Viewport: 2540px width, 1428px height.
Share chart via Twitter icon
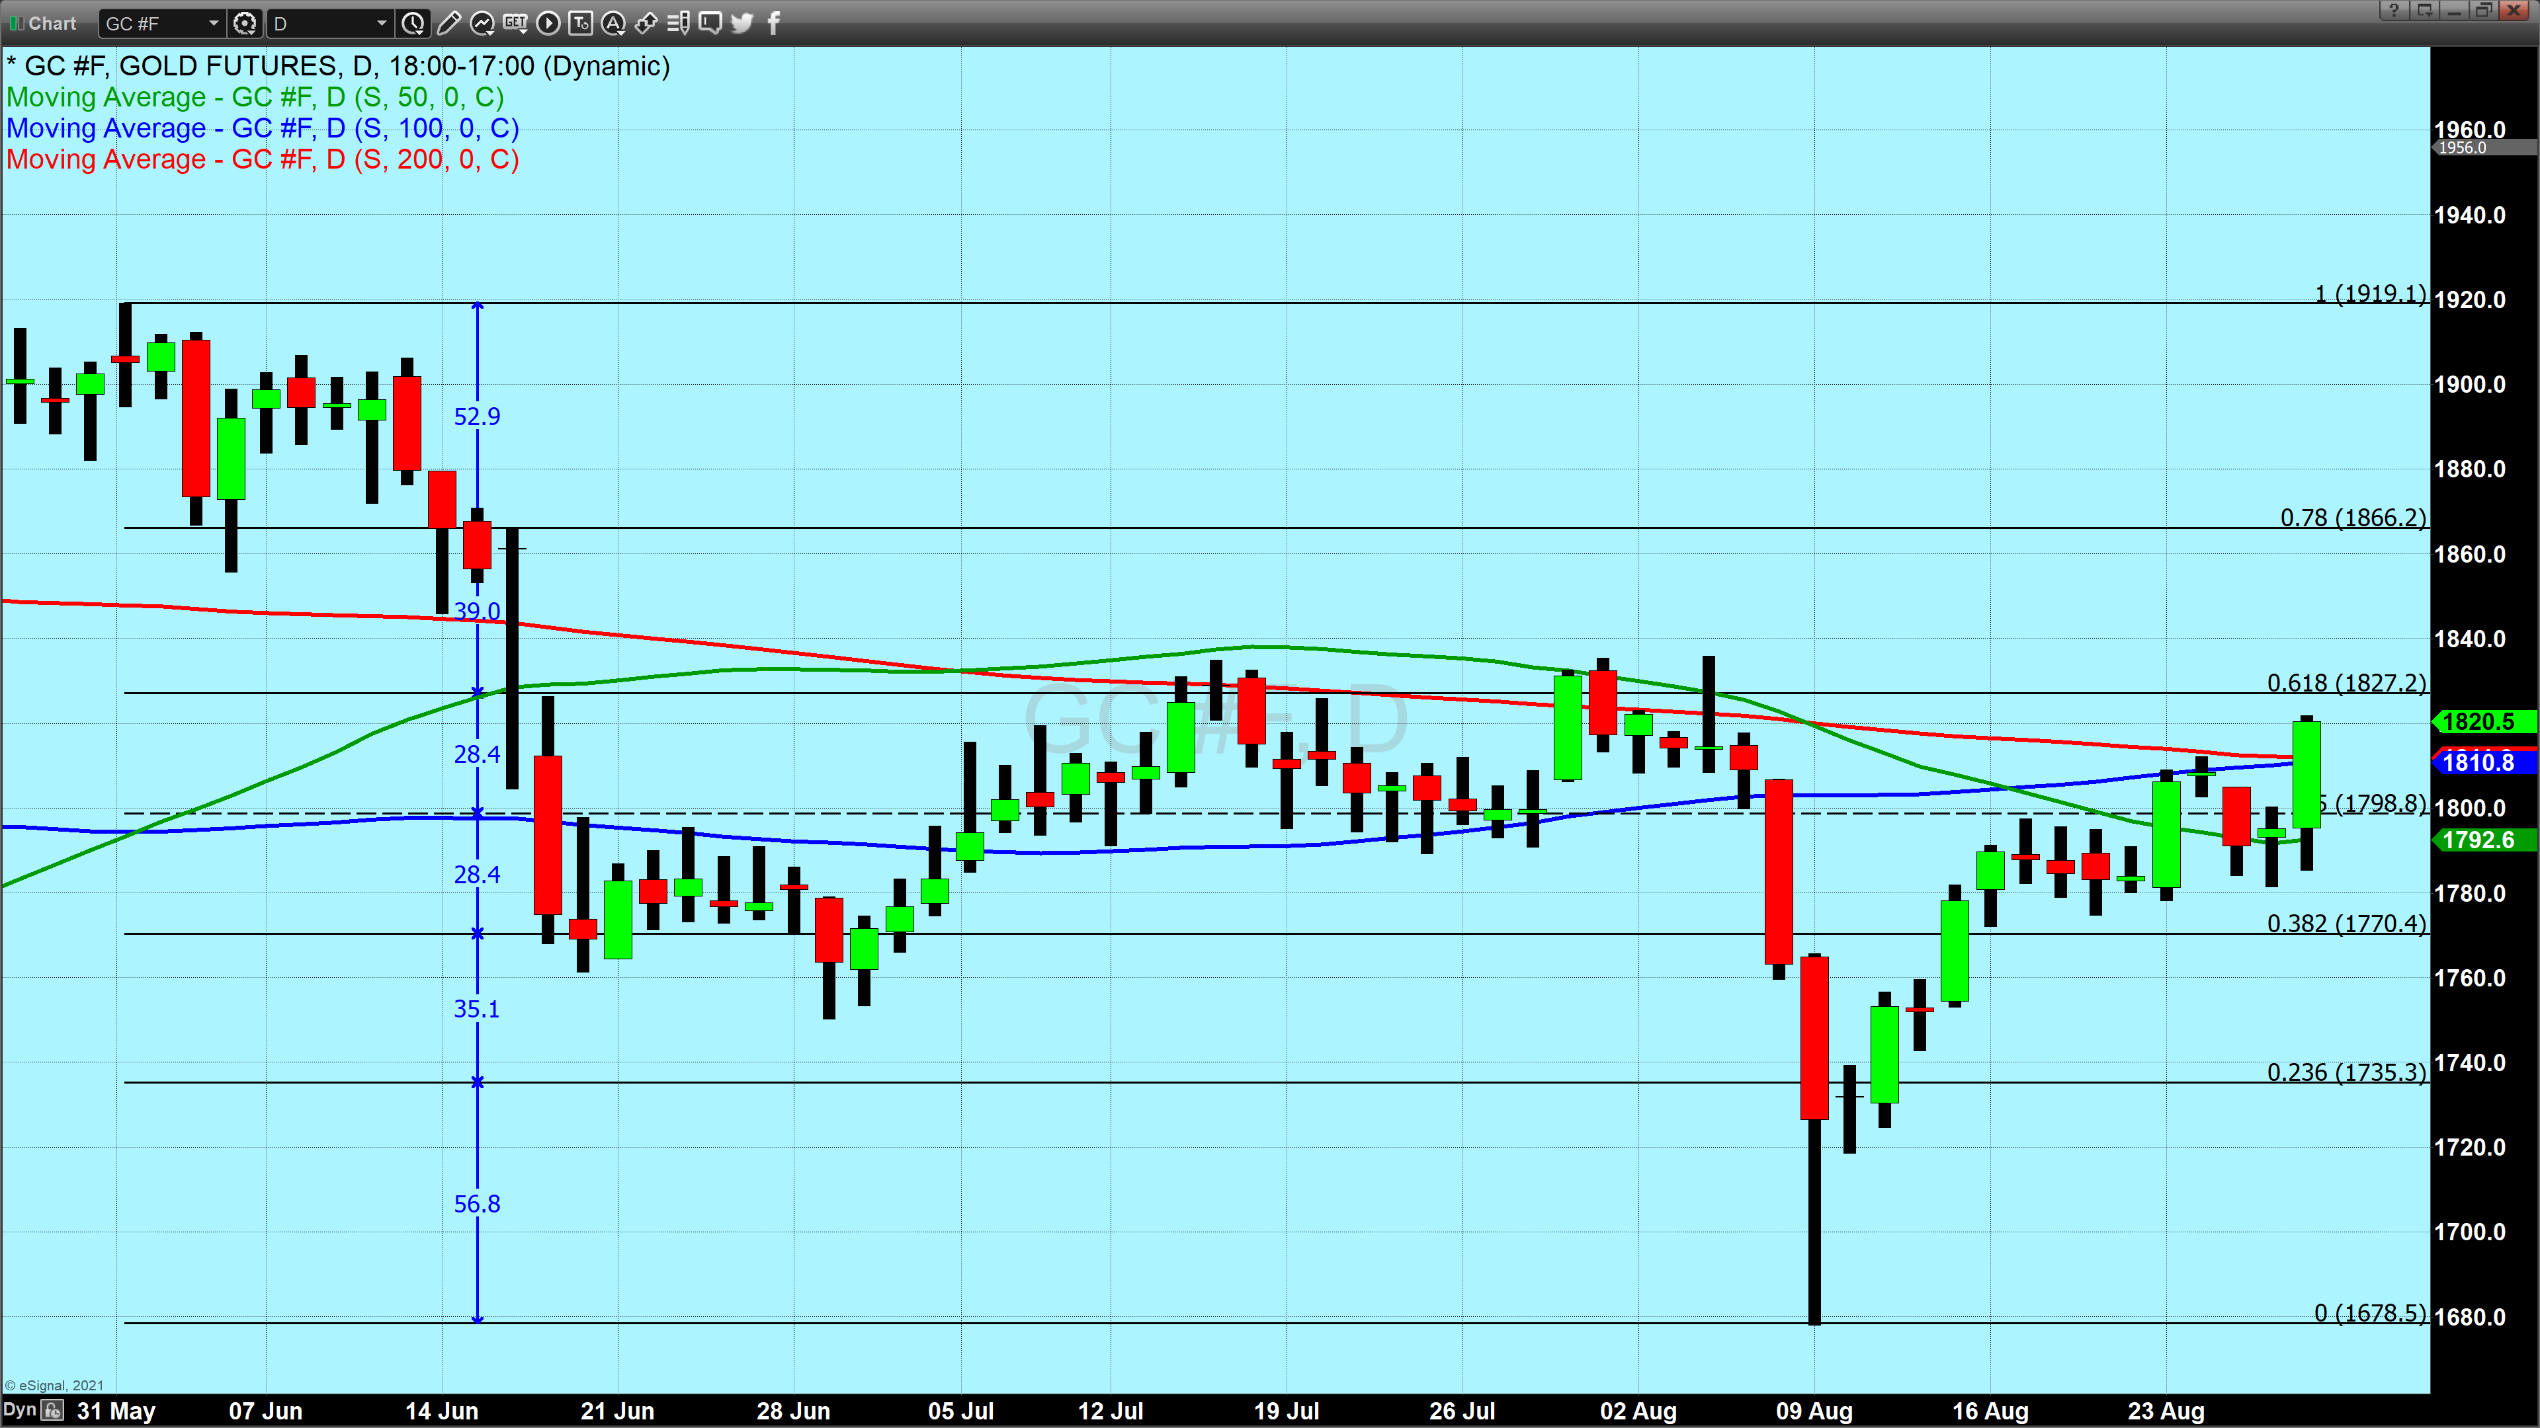742,22
